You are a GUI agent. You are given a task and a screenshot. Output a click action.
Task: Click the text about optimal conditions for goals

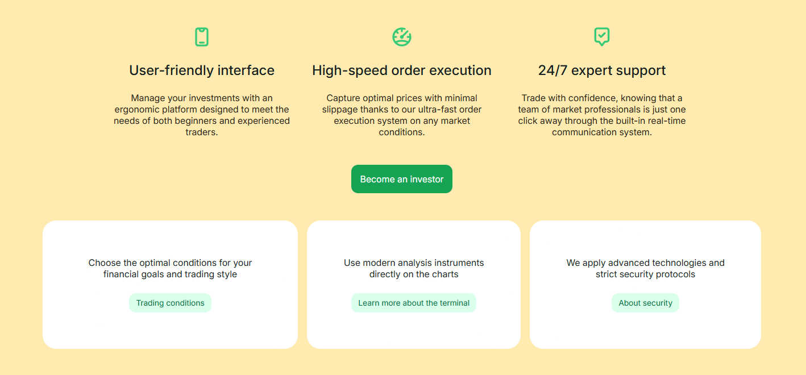click(x=170, y=268)
